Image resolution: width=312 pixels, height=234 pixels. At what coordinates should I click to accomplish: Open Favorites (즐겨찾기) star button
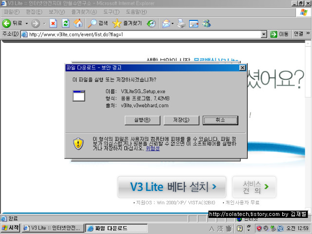point(127,23)
